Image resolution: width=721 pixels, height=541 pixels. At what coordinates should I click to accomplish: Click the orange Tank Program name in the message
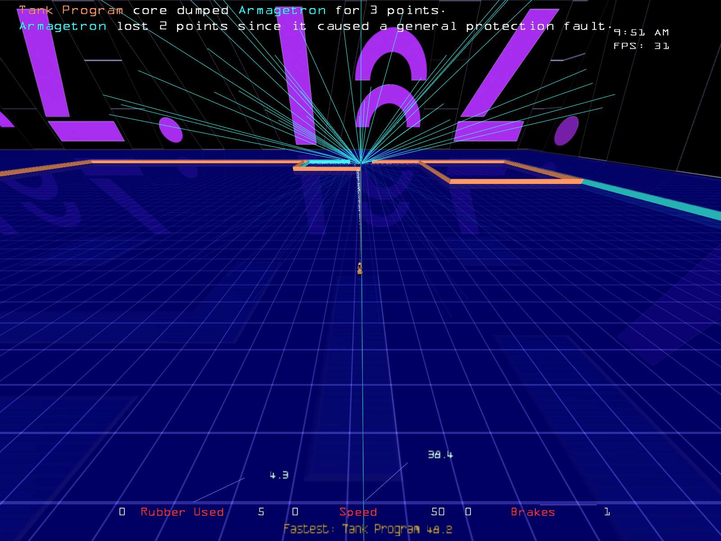[71, 10]
